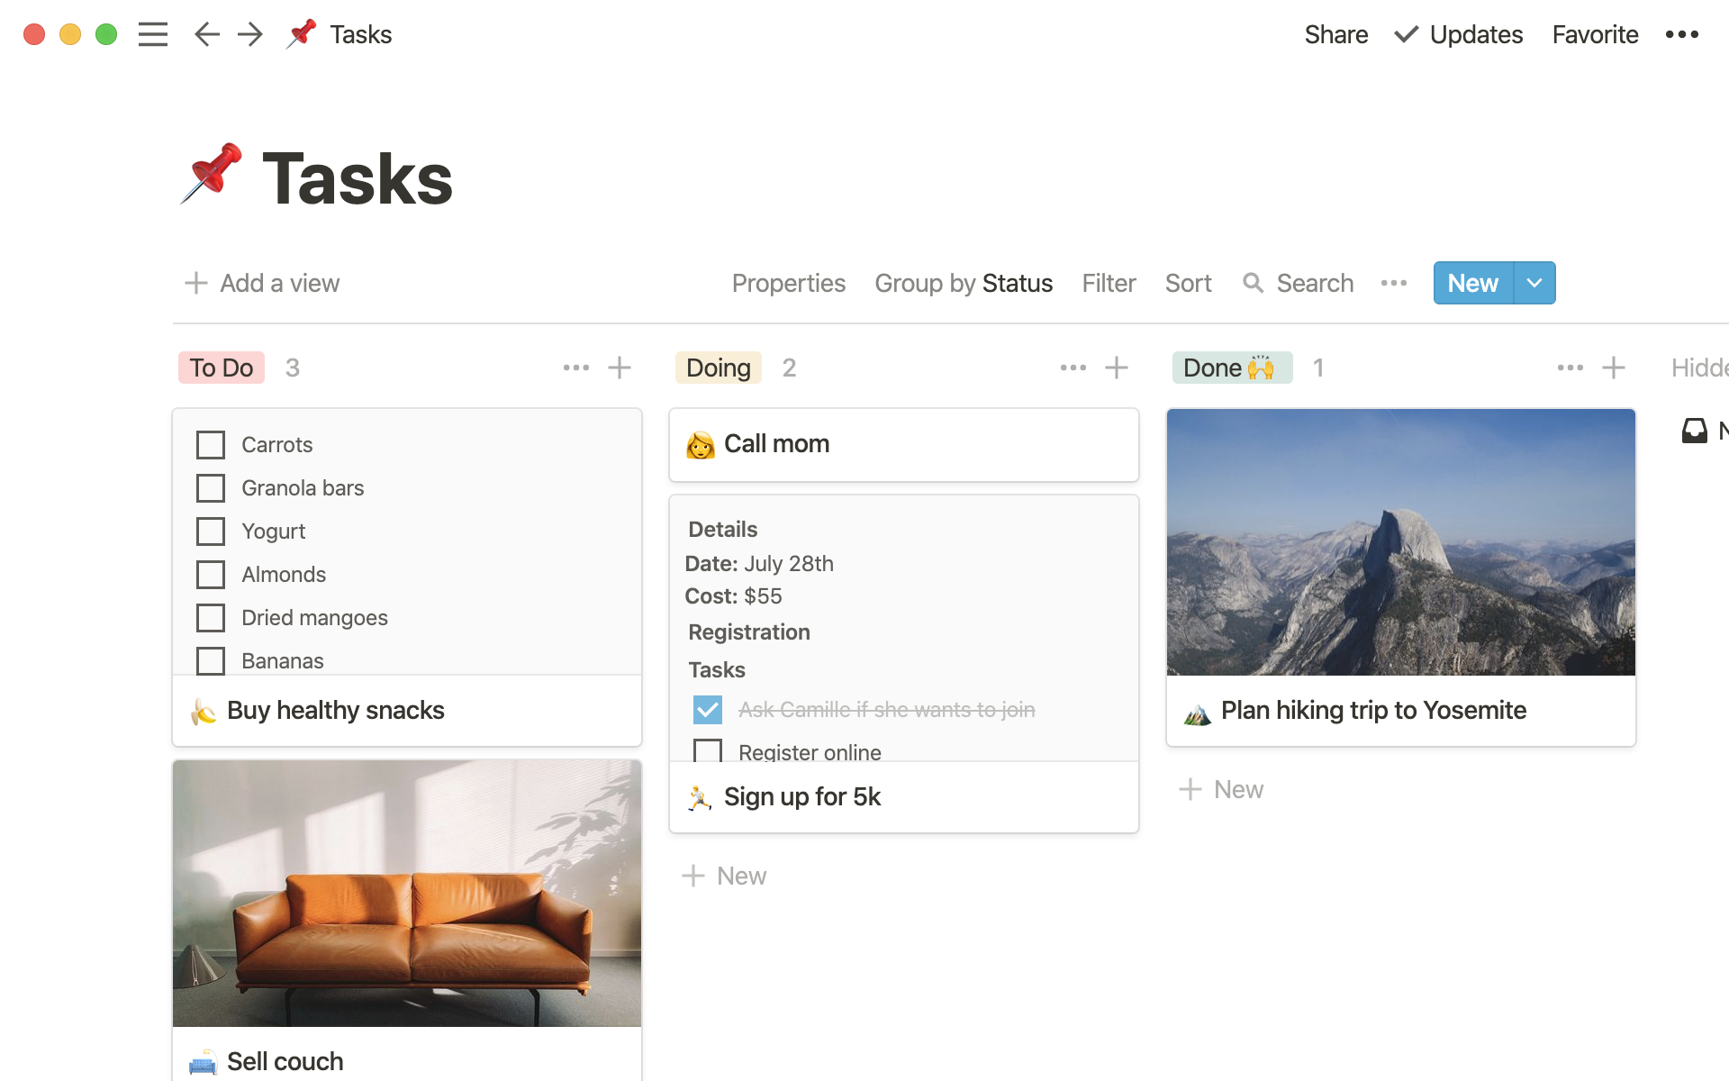
Task: Click the Share button
Action: click(x=1335, y=34)
